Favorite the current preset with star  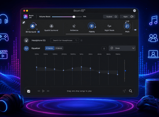click(x=104, y=49)
